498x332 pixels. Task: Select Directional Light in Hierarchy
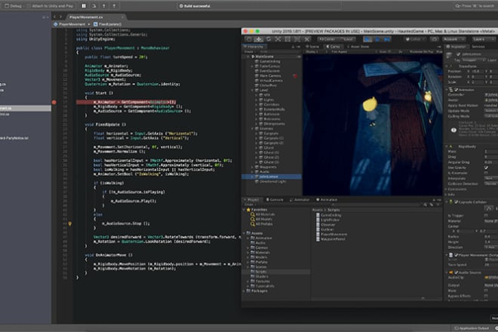point(272,181)
